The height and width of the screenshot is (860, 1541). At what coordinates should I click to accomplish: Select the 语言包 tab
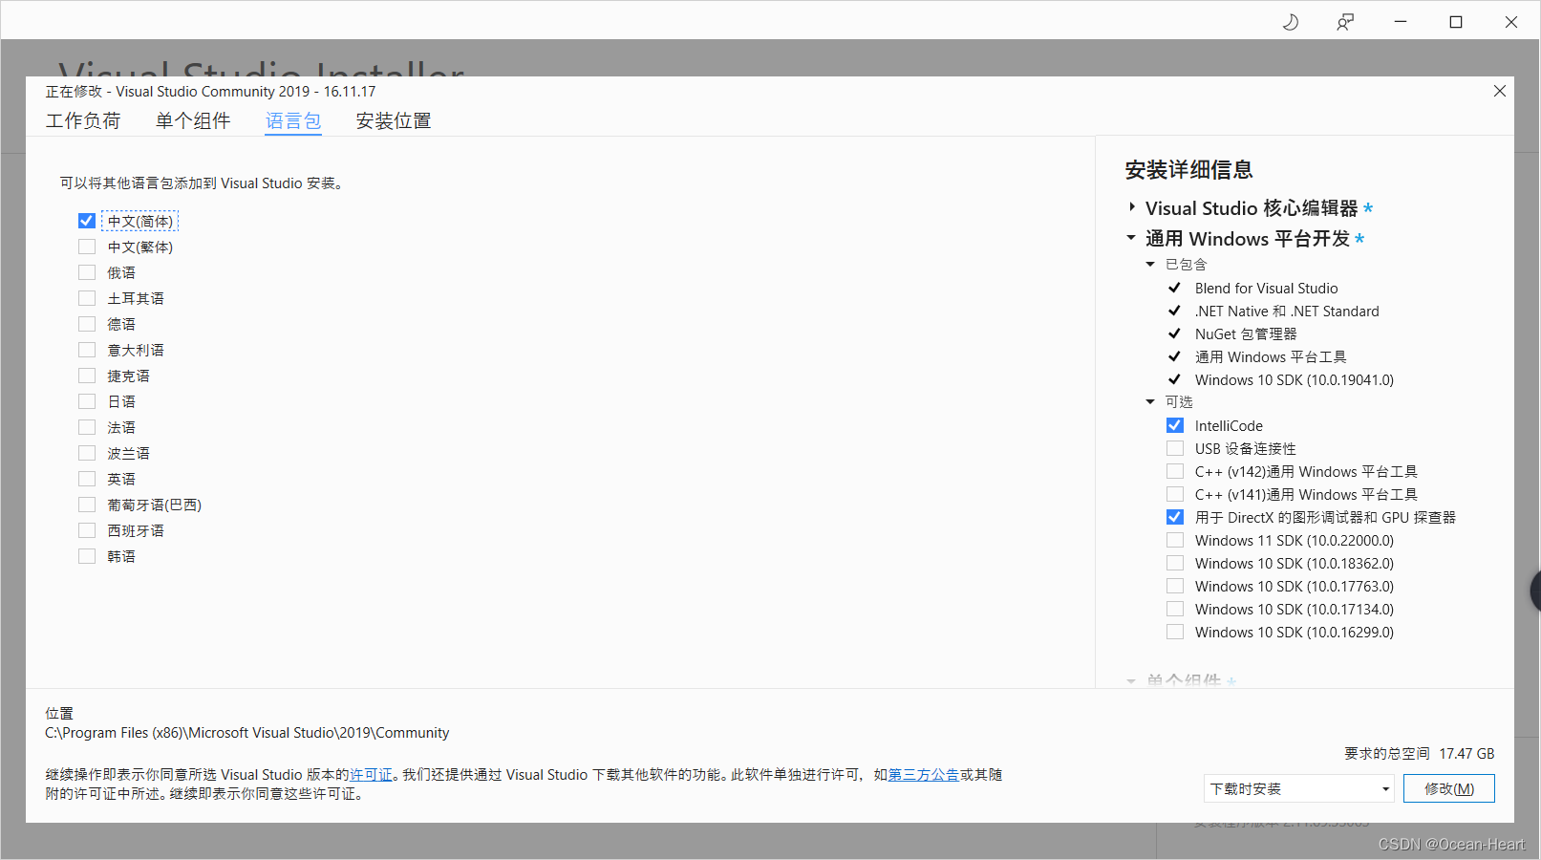coord(293,121)
